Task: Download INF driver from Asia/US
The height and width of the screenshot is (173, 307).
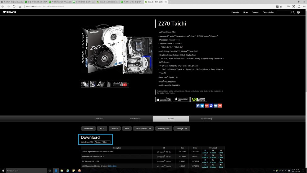Action: (205, 161)
